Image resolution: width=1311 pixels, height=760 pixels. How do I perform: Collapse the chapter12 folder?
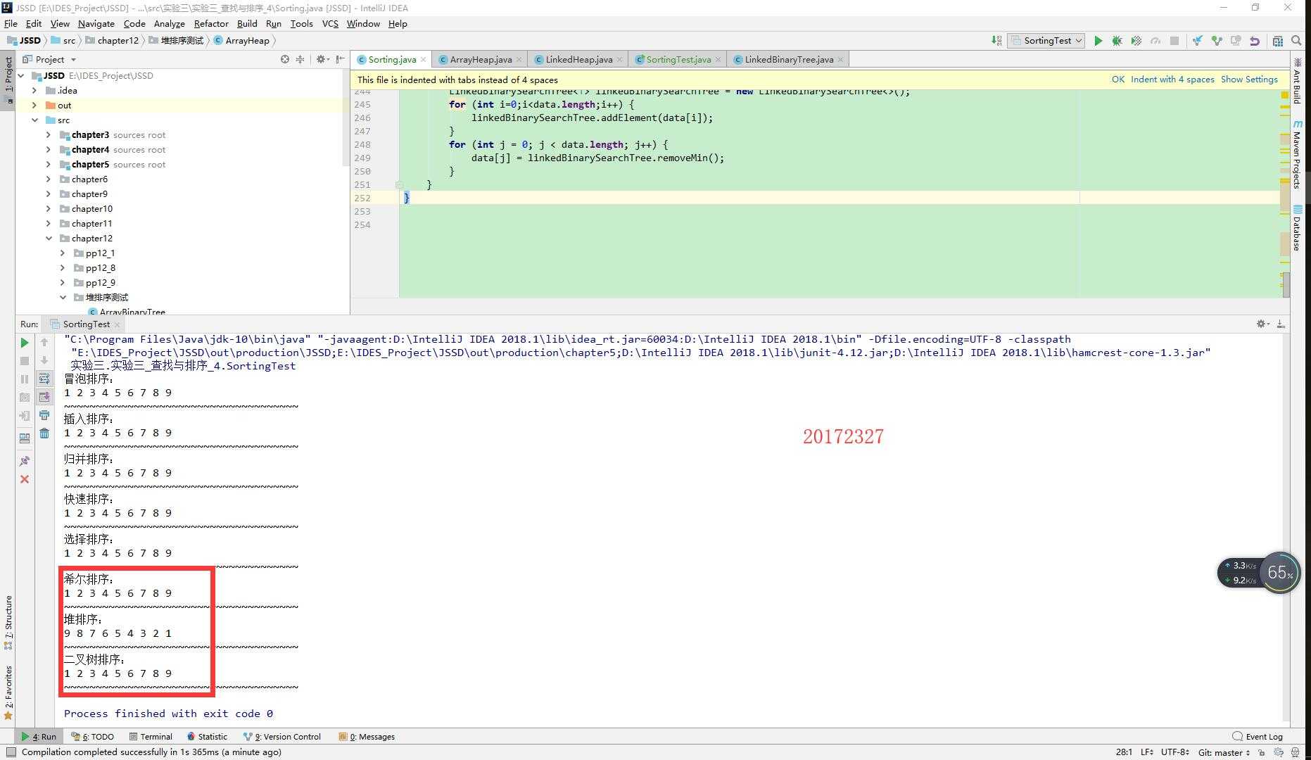point(49,238)
